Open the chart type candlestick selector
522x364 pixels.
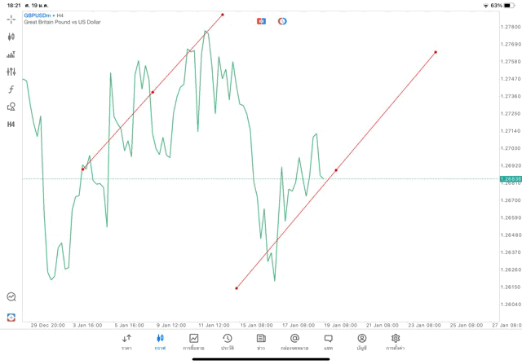click(x=11, y=37)
